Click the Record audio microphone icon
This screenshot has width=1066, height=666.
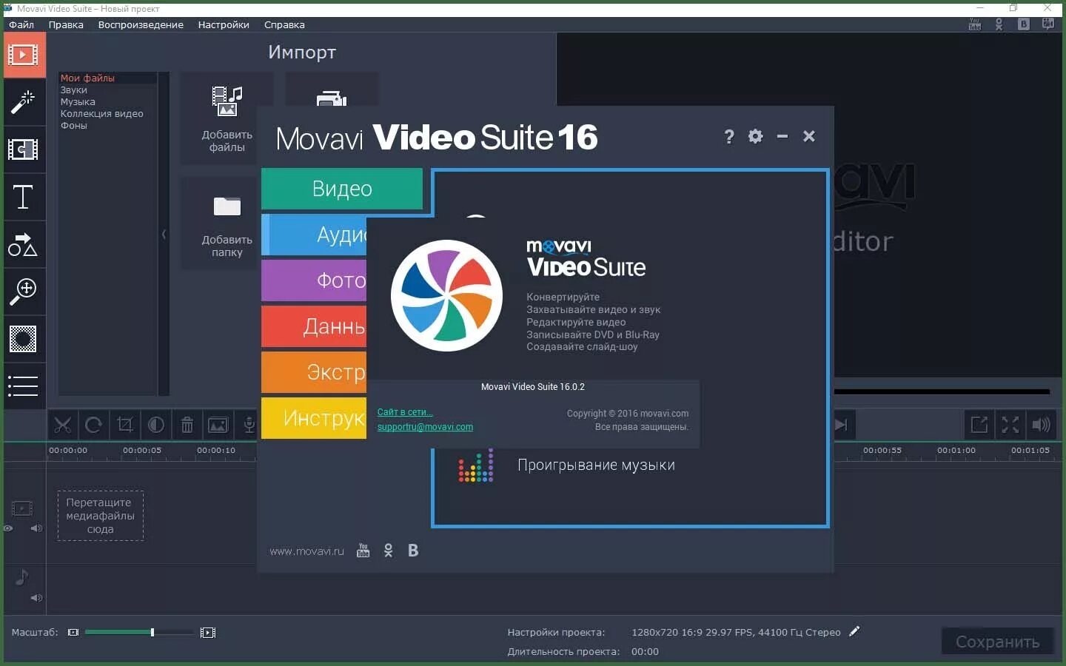click(249, 425)
